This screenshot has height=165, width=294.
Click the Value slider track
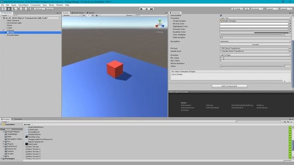251,66
